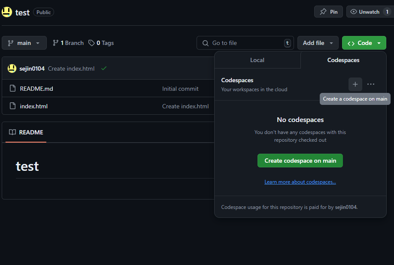Click sejin0104 in codespace usage note
Viewport: 394px width, 265px height.
tap(346, 207)
